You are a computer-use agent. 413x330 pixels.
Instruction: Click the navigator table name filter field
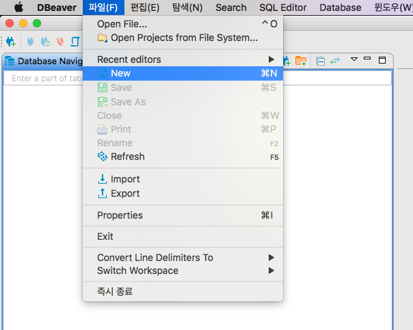coord(198,78)
